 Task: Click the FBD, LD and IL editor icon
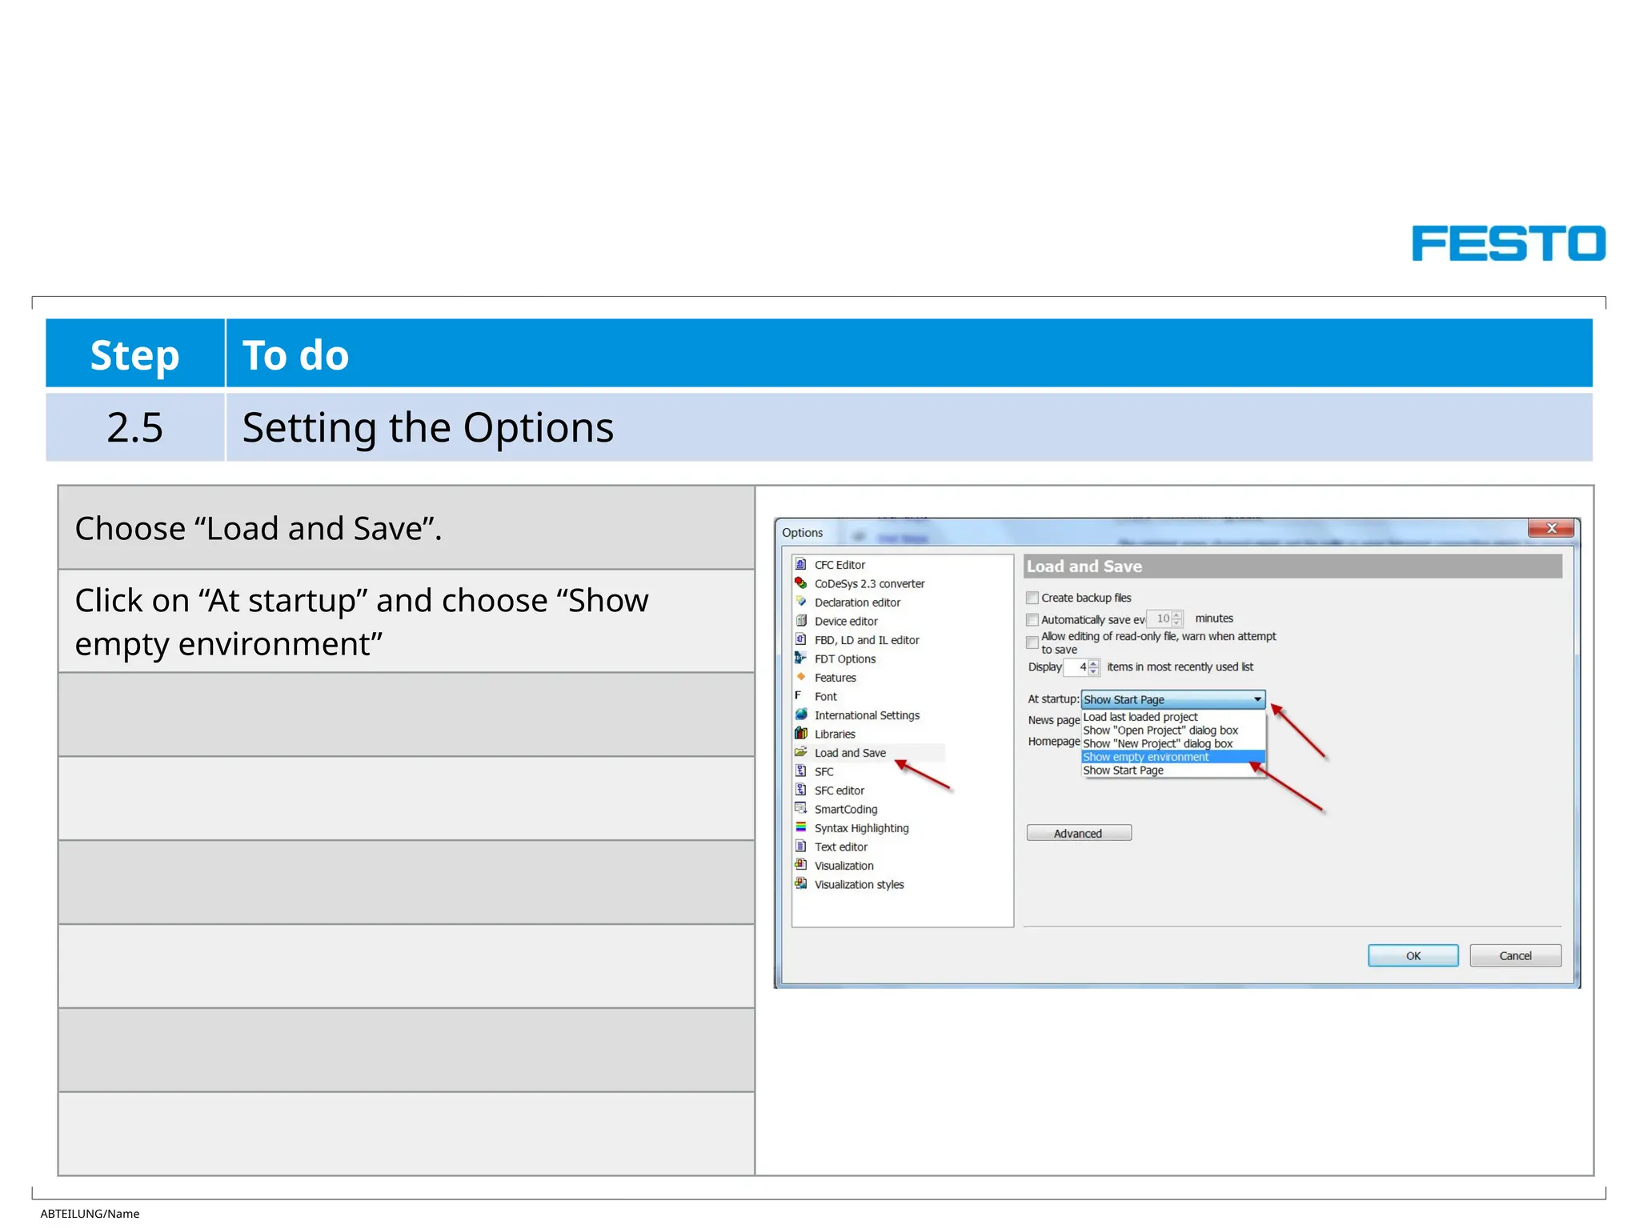tap(800, 639)
